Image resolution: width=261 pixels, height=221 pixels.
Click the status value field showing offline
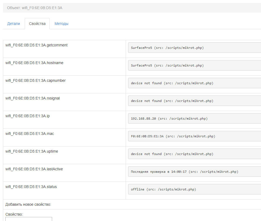[x=194, y=189]
